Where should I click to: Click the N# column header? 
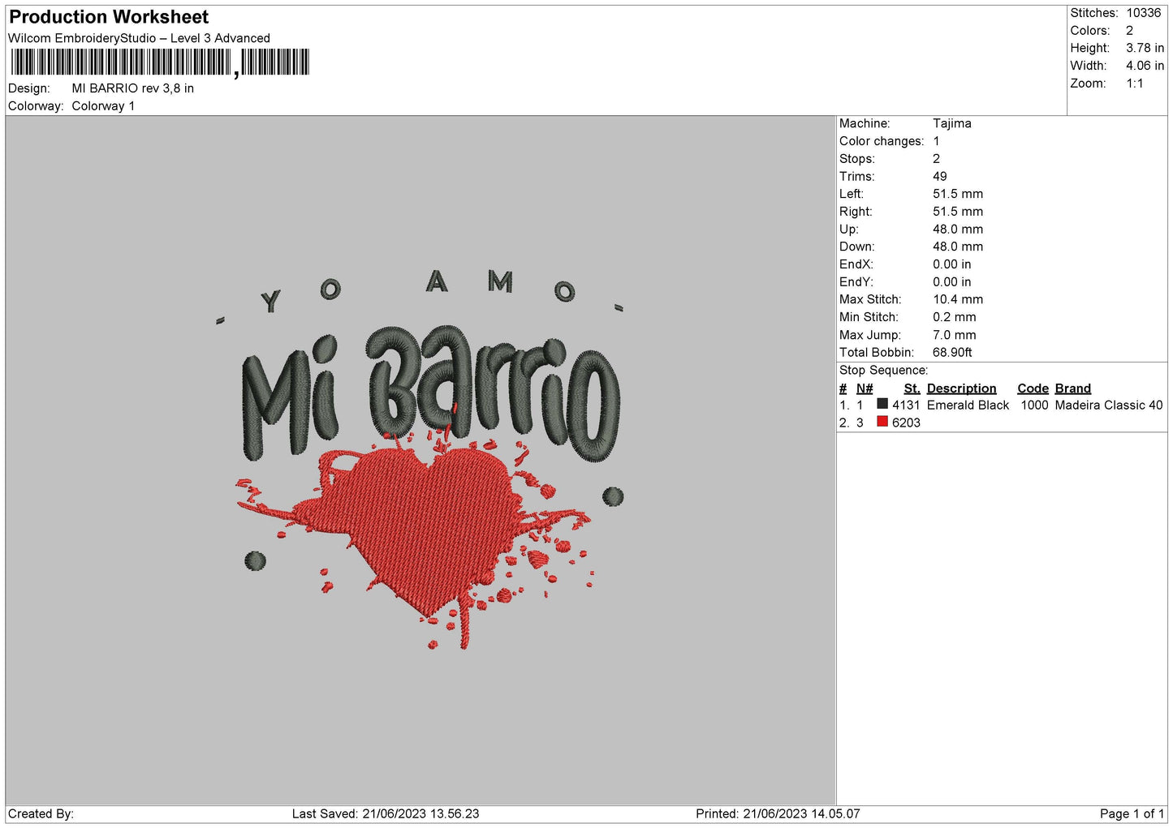[x=865, y=388]
